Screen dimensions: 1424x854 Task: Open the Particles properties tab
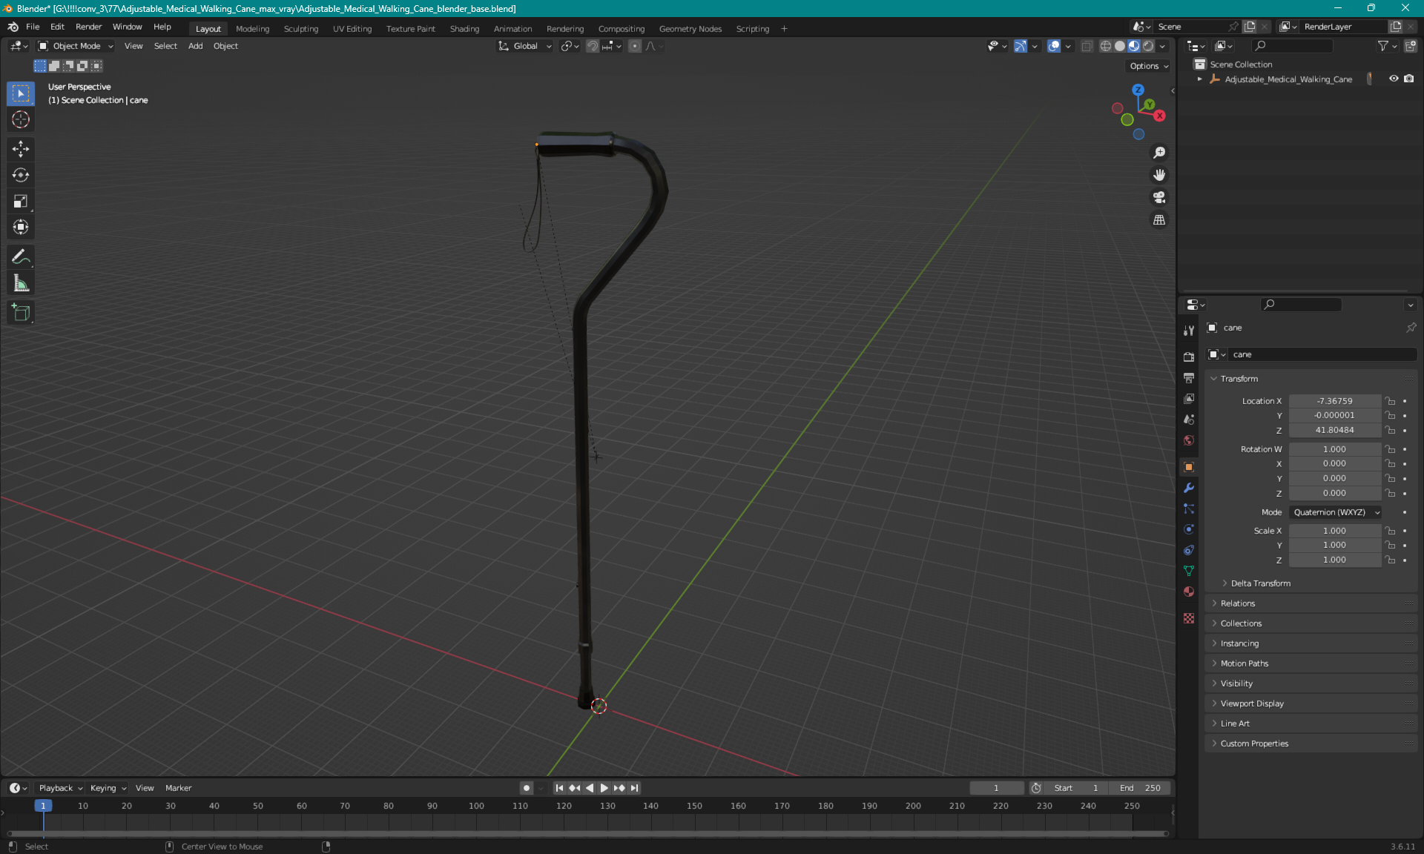(1189, 509)
